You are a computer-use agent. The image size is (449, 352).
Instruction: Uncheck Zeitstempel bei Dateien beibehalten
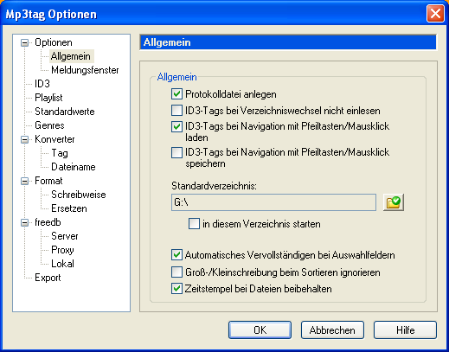coord(176,289)
